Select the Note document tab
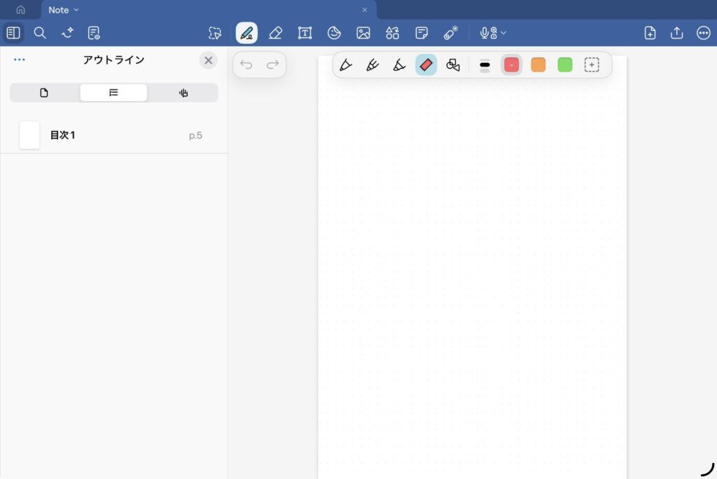The height and width of the screenshot is (479, 717). (x=60, y=10)
